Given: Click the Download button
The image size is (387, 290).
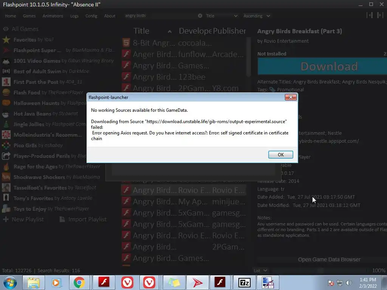Looking at the screenshot, I should pyautogui.click(x=322, y=66).
